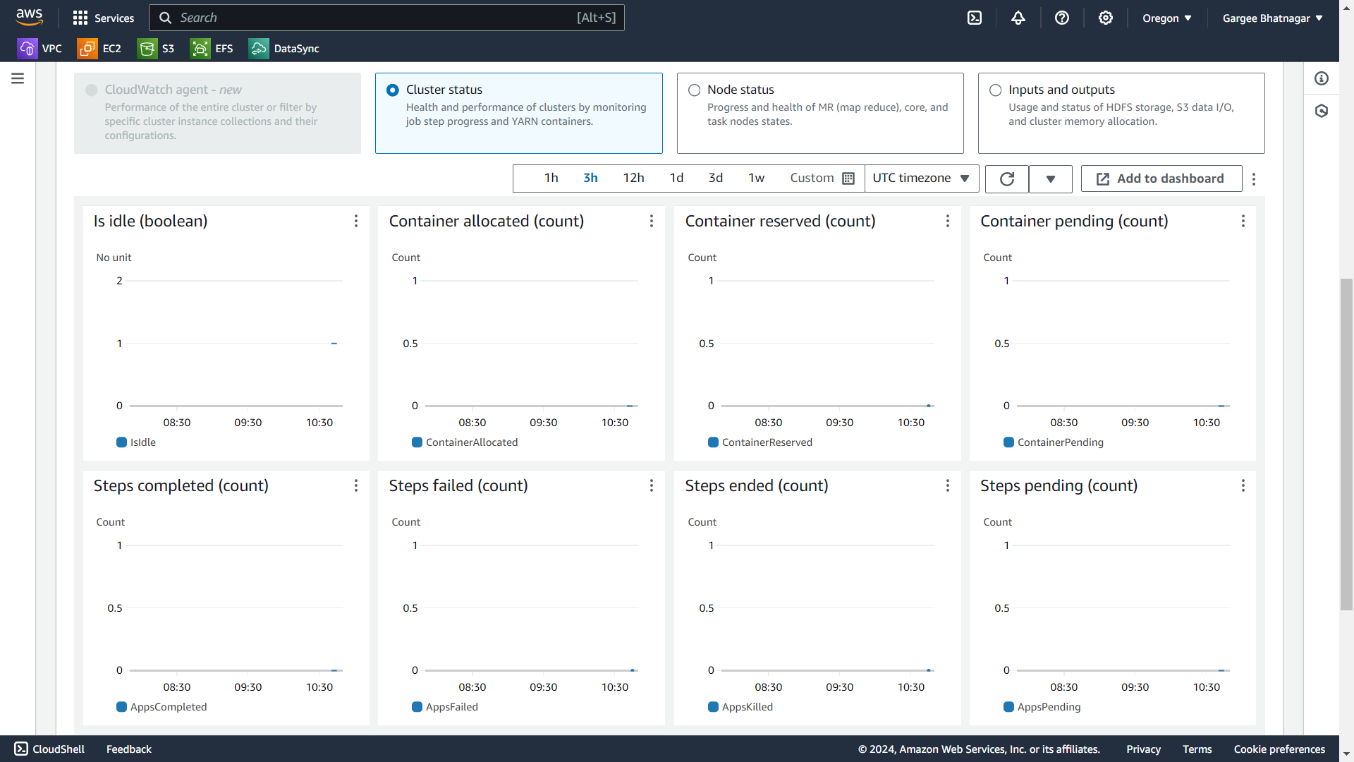The width and height of the screenshot is (1354, 762).
Task: Open the help question mark icon
Action: coord(1062,18)
